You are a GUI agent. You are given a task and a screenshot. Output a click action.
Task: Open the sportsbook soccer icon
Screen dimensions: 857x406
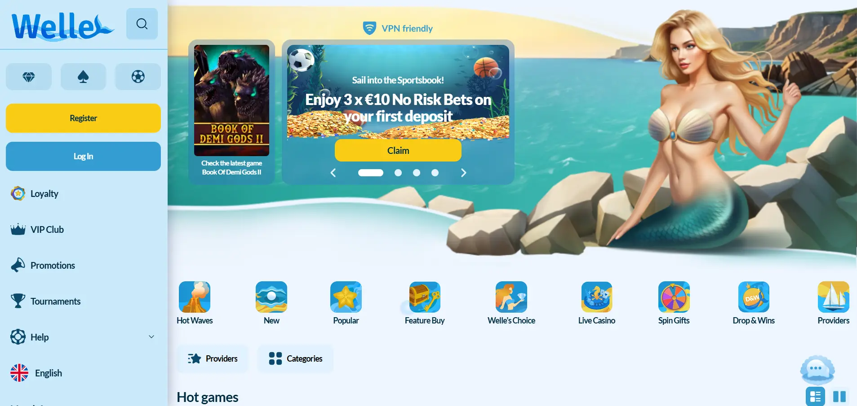pyautogui.click(x=138, y=77)
